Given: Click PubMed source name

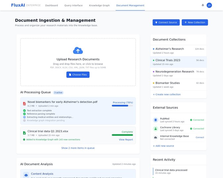Looking at the screenshot, I should click(x=165, y=119).
